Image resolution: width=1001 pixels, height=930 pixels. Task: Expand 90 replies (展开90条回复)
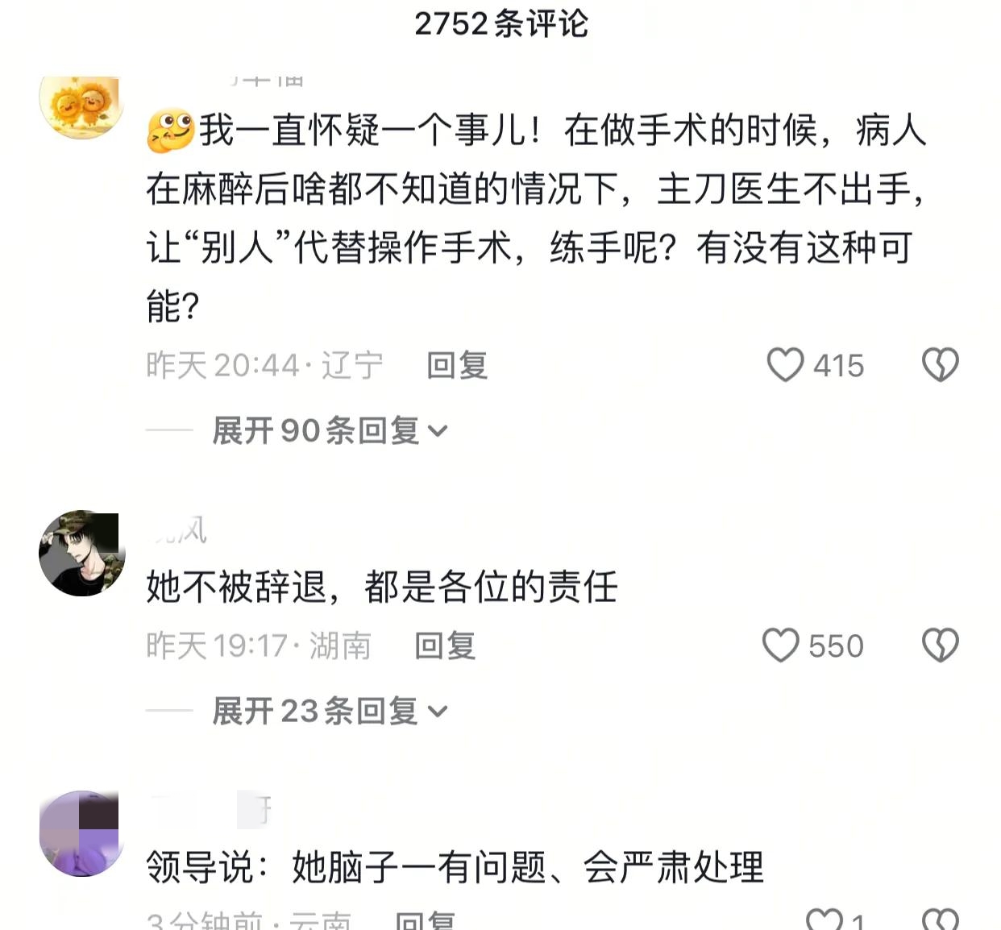(x=329, y=430)
